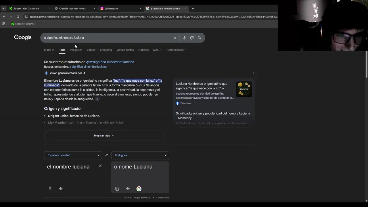The height and width of the screenshot is (207, 368).
Task: Close the Creación logo clan novela tab
Action: pyautogui.click(x=95, y=9)
